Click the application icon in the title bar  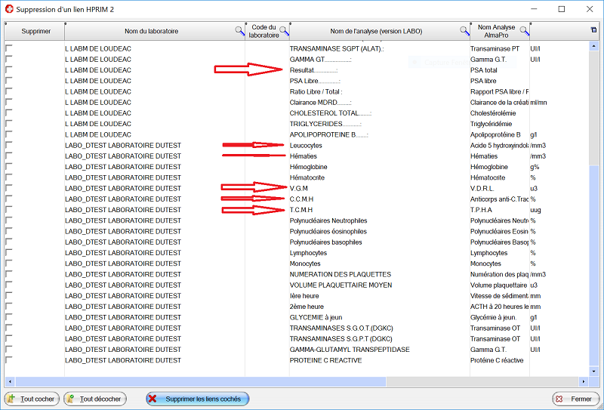pos(8,9)
